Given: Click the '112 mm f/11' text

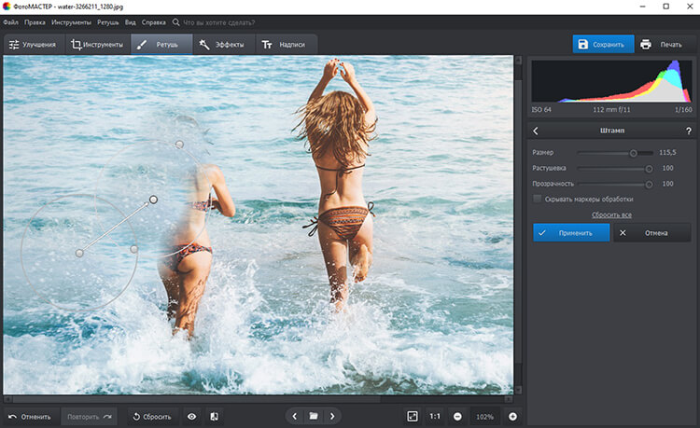Looking at the screenshot, I should click(x=611, y=110).
